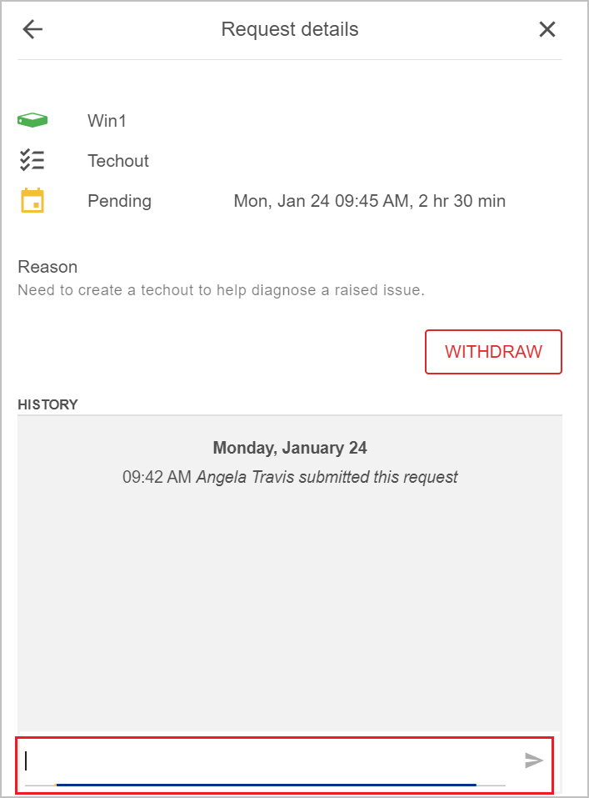Viewport: 589px width, 798px height.
Task: Click the back arrow icon
Action: click(32, 30)
